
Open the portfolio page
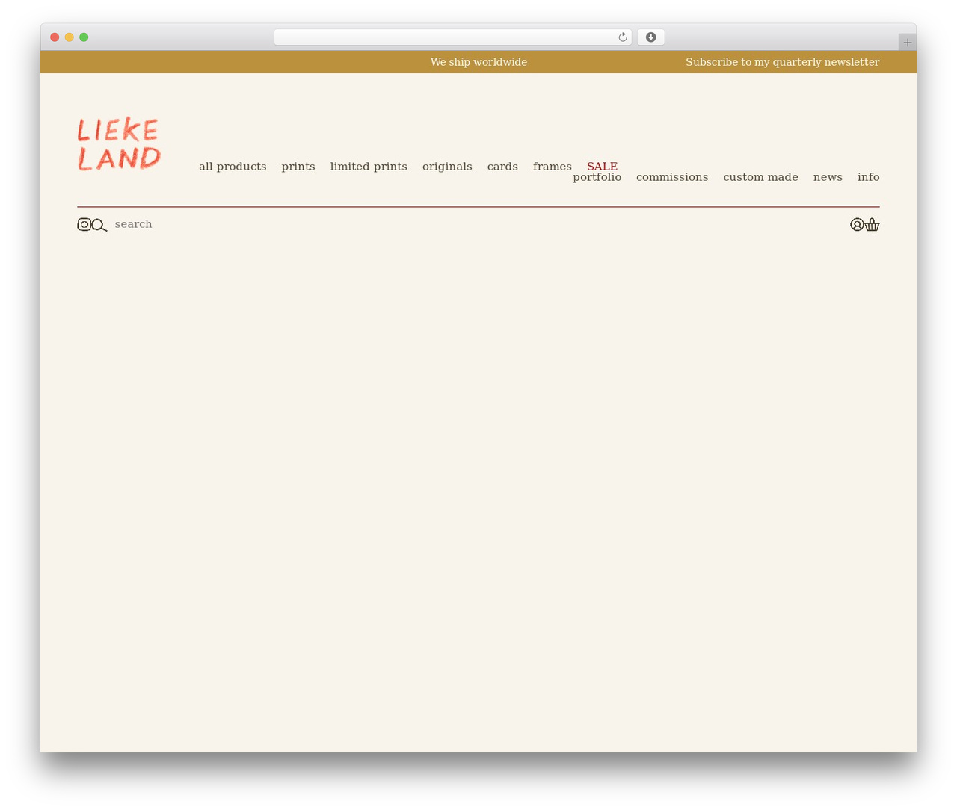(597, 177)
